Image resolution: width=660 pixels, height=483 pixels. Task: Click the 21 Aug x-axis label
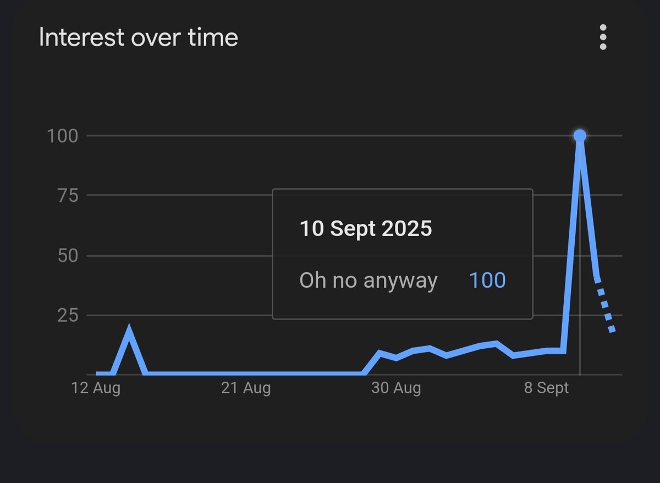(x=246, y=388)
